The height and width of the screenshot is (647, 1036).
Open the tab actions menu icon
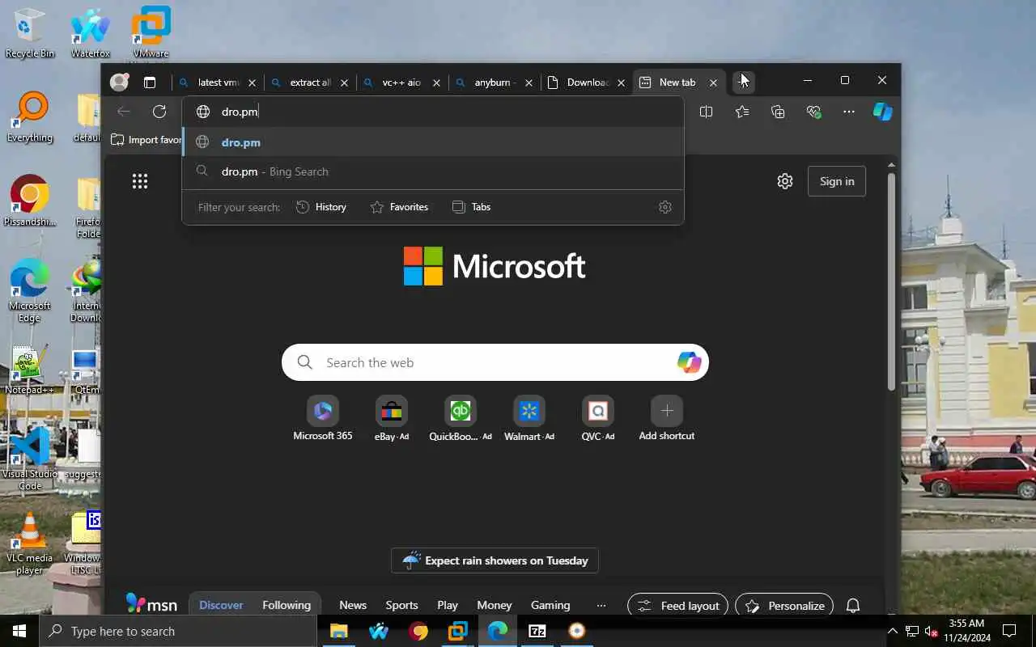pyautogui.click(x=150, y=82)
